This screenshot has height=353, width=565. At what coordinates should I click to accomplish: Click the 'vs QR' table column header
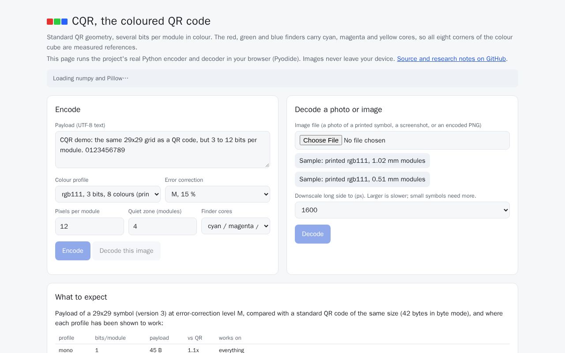point(195,338)
